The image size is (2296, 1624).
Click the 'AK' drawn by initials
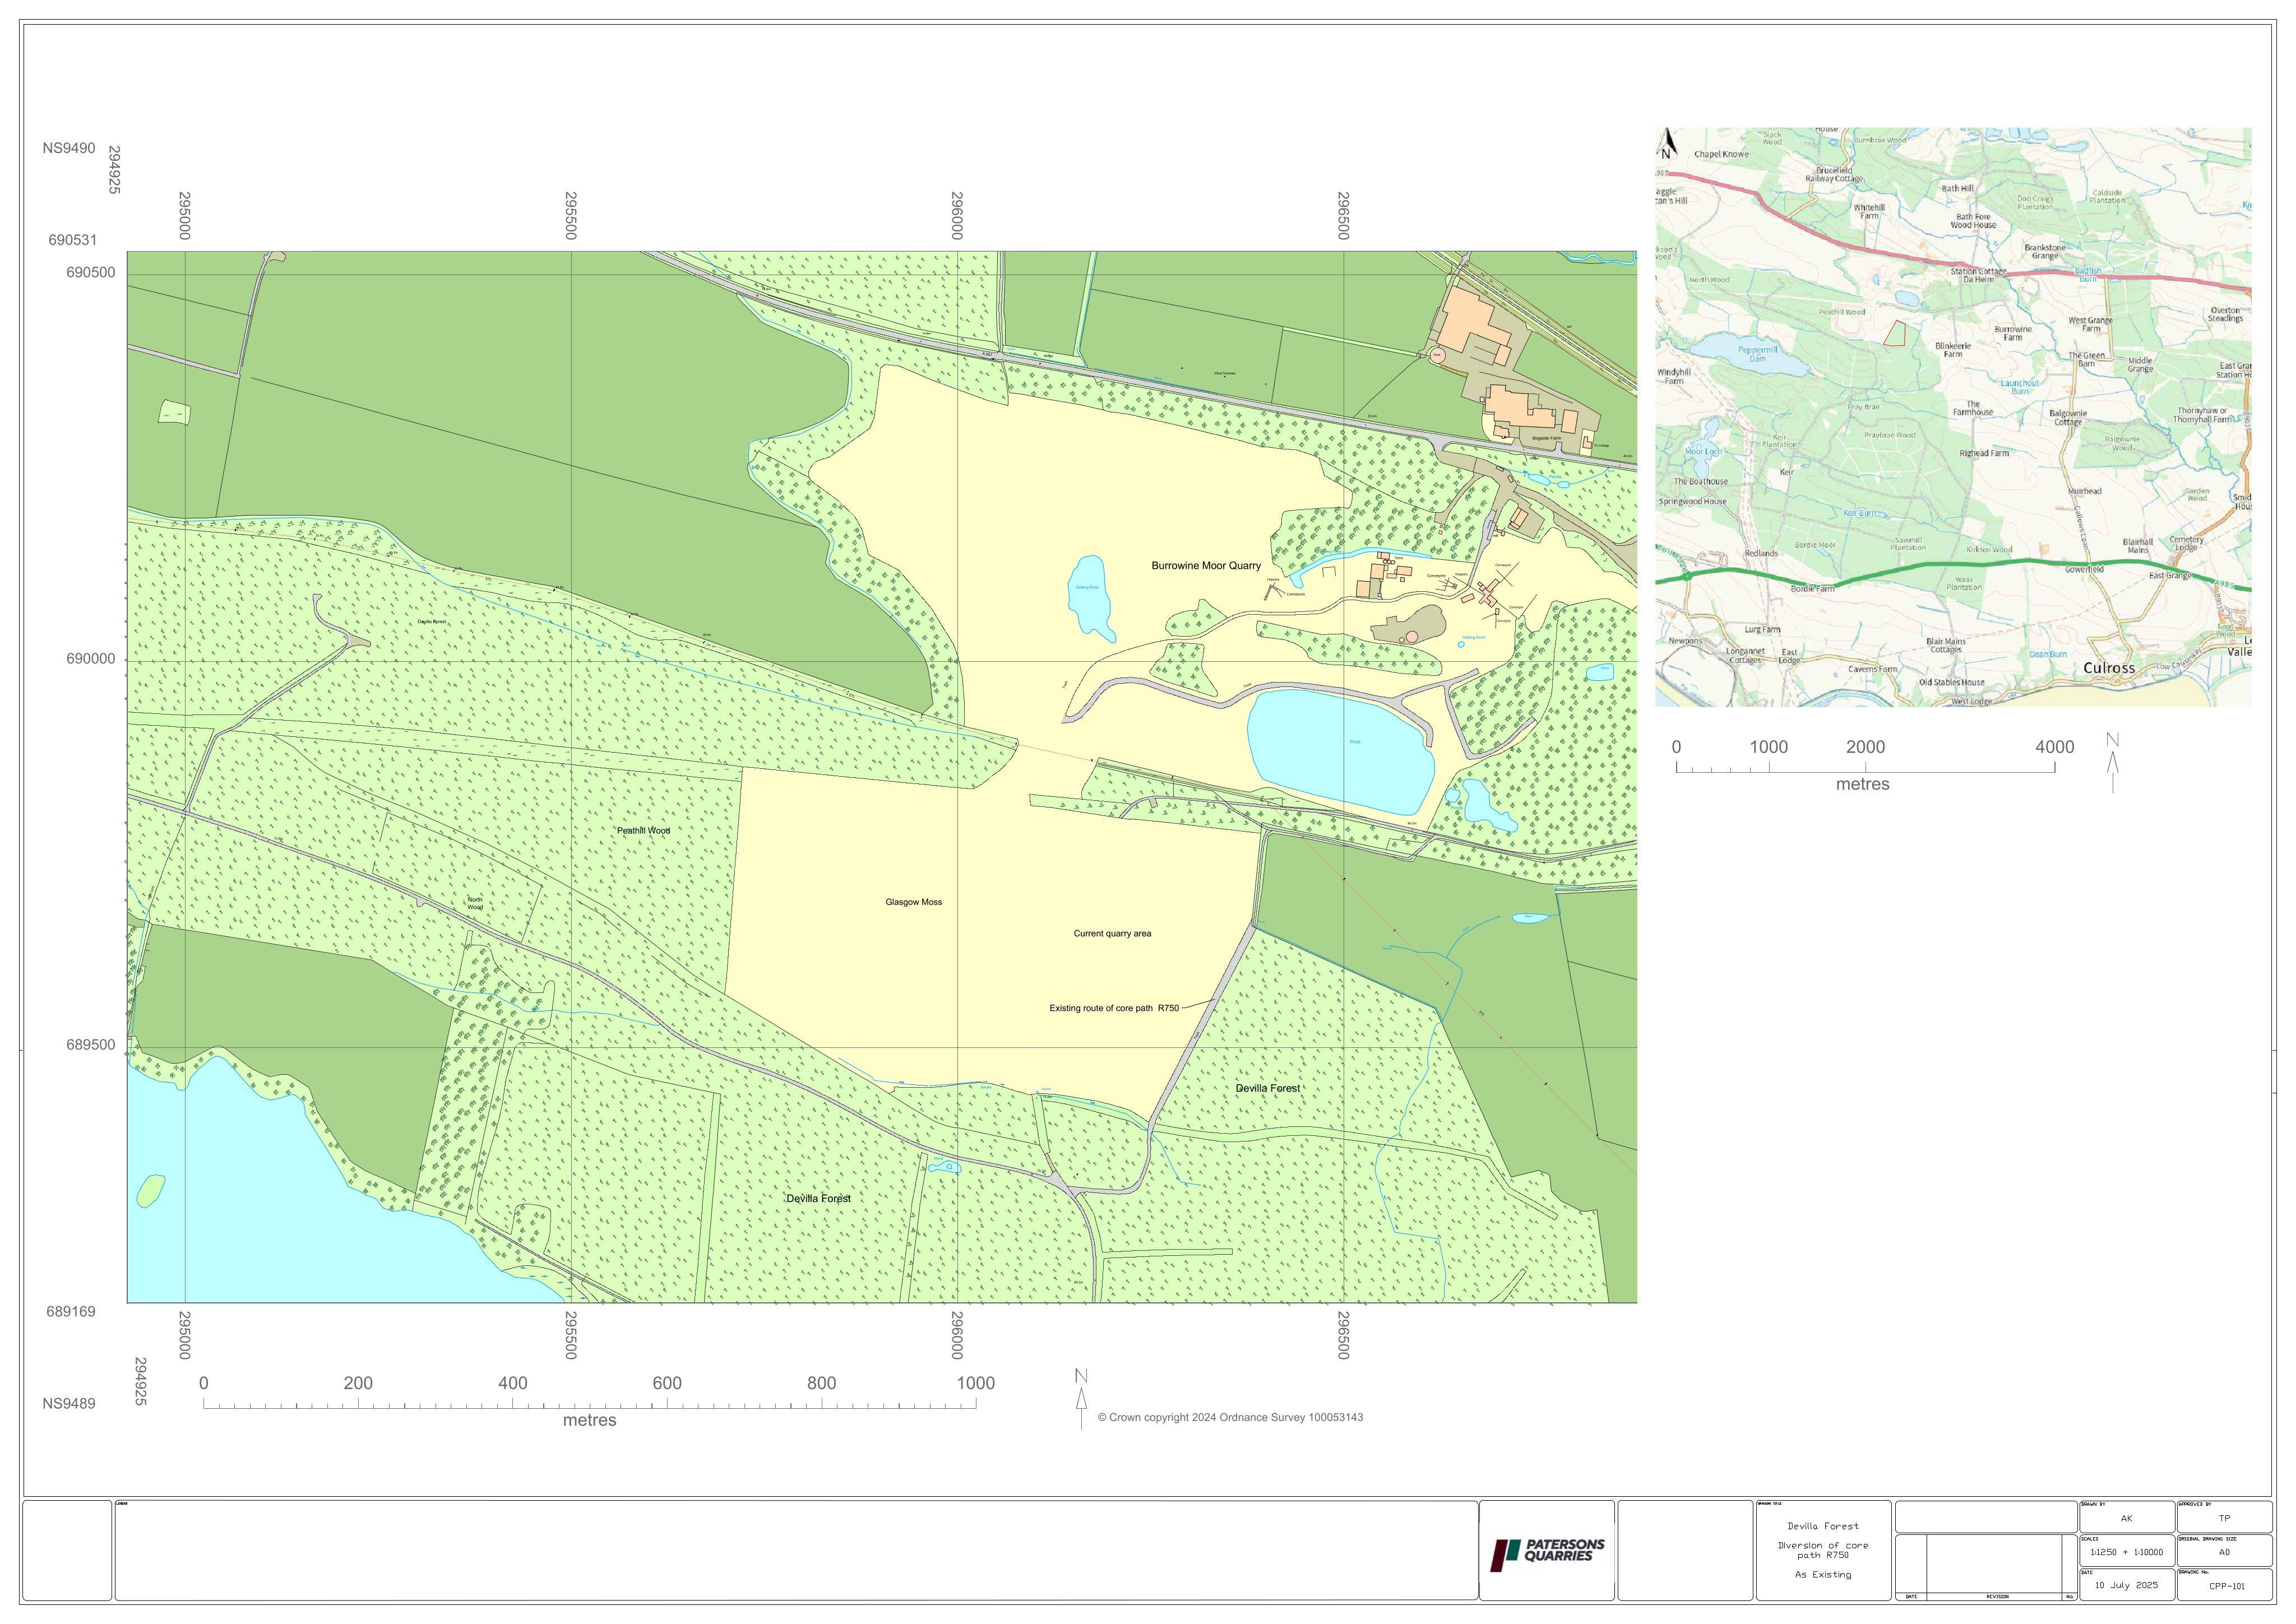2126,1519
